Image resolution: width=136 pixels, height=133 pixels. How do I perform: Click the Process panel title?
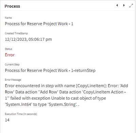coord(12,6)
